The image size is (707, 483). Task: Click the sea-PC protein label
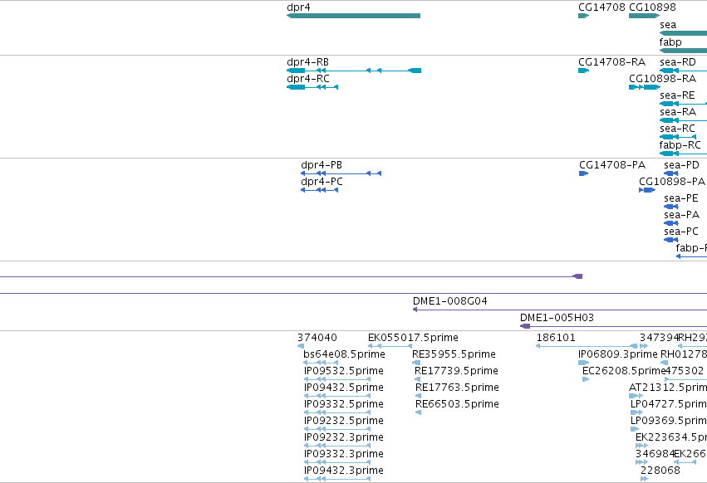pyautogui.click(x=681, y=232)
